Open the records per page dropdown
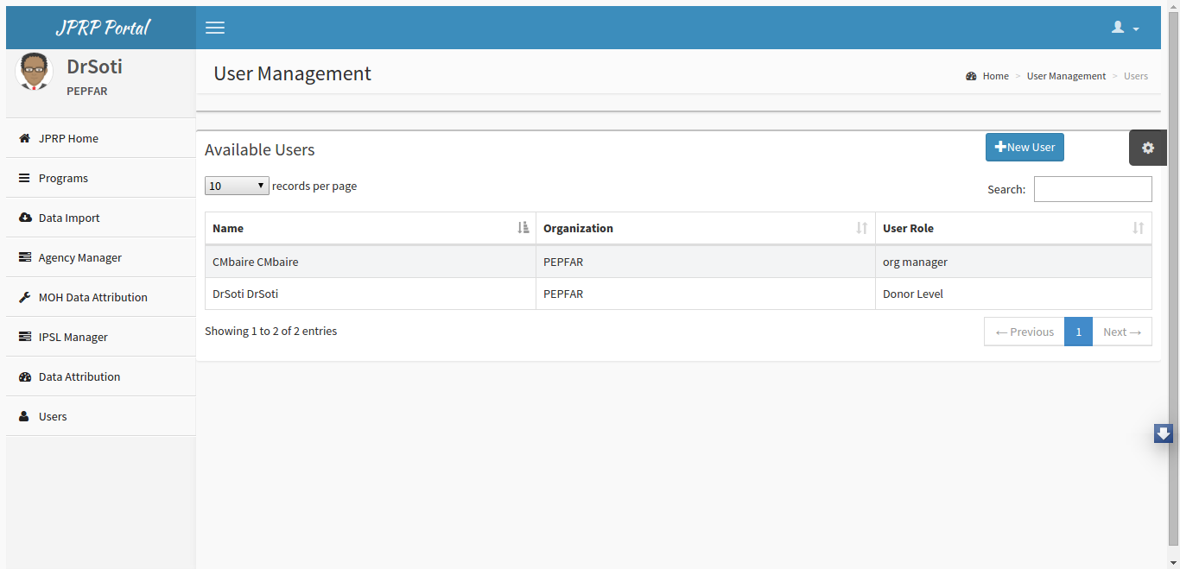This screenshot has height=569, width=1180. coord(237,186)
